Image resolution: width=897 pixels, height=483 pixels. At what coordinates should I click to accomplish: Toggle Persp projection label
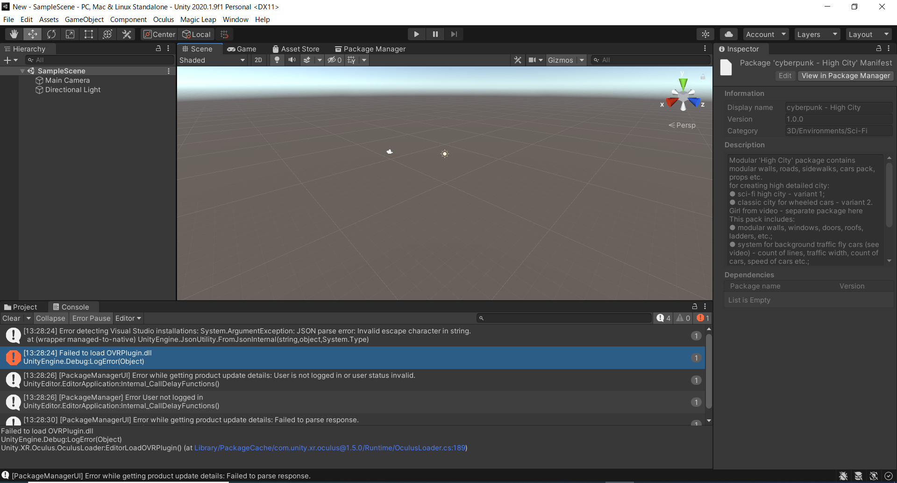tap(682, 125)
